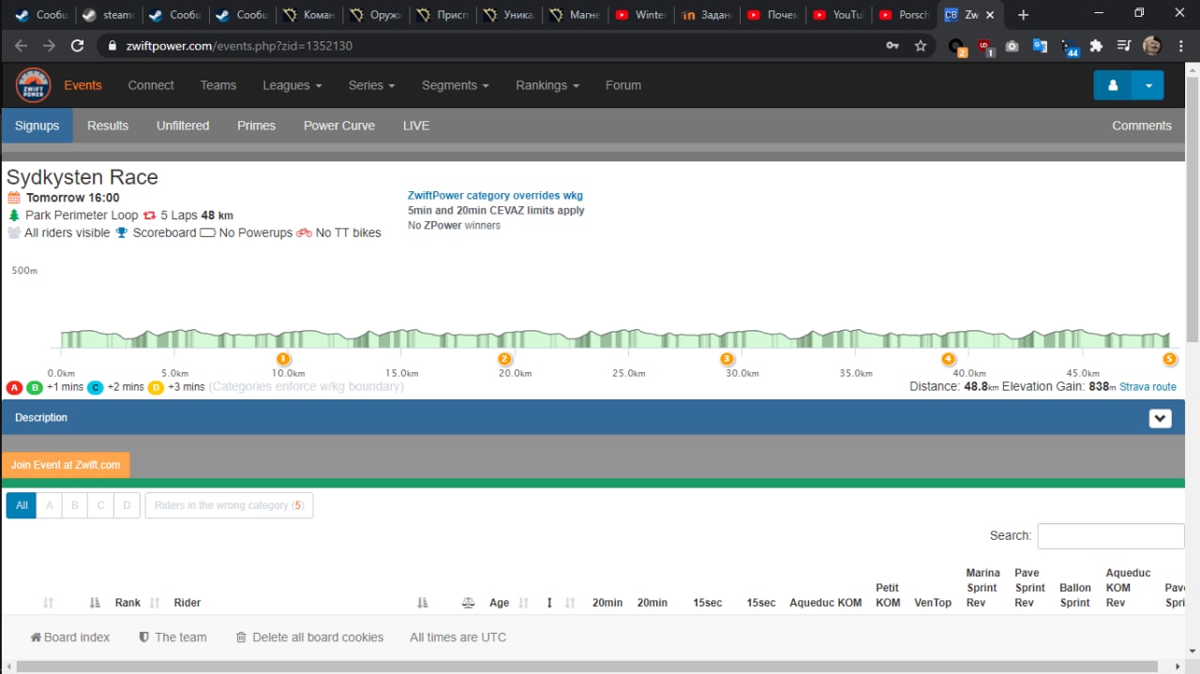
Task: Open the Leagues dropdown menu
Action: click(292, 85)
